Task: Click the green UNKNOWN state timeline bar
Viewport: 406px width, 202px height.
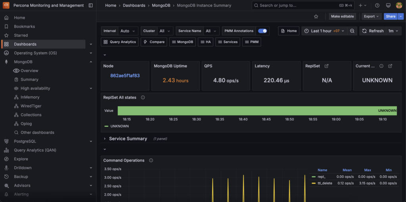Action: coord(257,111)
